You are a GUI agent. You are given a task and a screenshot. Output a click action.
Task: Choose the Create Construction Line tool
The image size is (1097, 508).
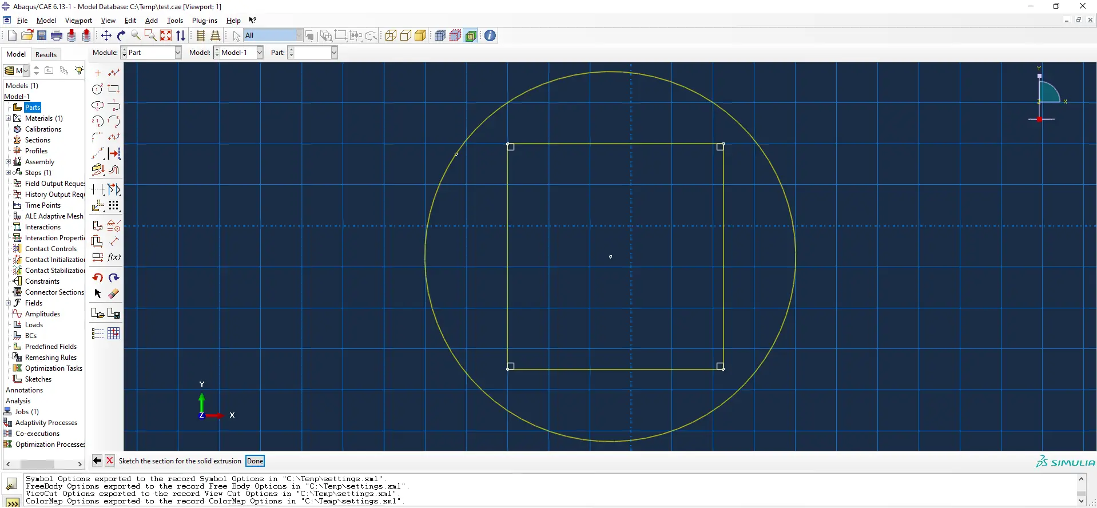coord(98,153)
